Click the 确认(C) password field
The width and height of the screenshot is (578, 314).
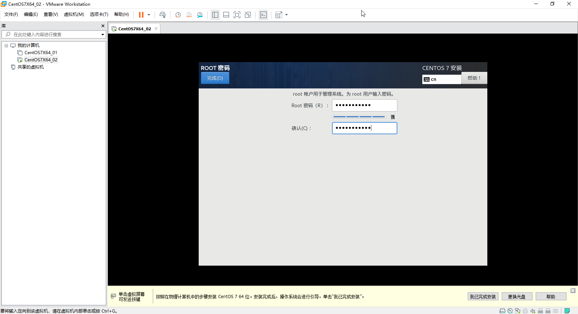[x=365, y=128]
